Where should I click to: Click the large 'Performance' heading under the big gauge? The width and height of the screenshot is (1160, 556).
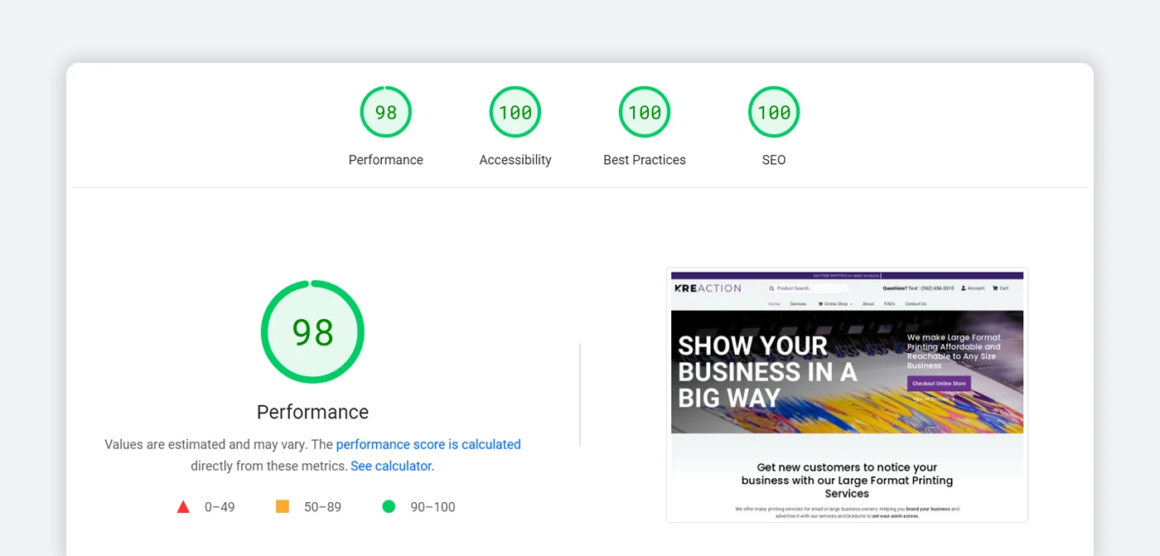click(x=312, y=412)
